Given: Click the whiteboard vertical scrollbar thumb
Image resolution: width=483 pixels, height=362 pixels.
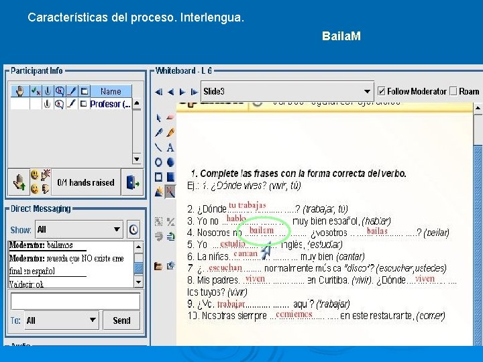Looking at the screenshot, I should 478,246.
